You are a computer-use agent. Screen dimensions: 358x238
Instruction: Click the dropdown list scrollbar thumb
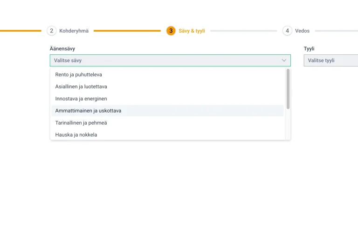click(288, 89)
